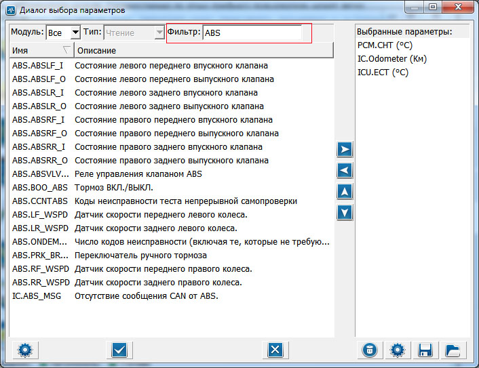This screenshot has width=479, height=368.
Task: Clear selected parameters with trash icon
Action: (x=370, y=350)
